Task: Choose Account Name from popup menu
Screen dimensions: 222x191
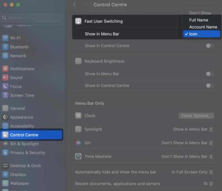Action: tap(203, 27)
